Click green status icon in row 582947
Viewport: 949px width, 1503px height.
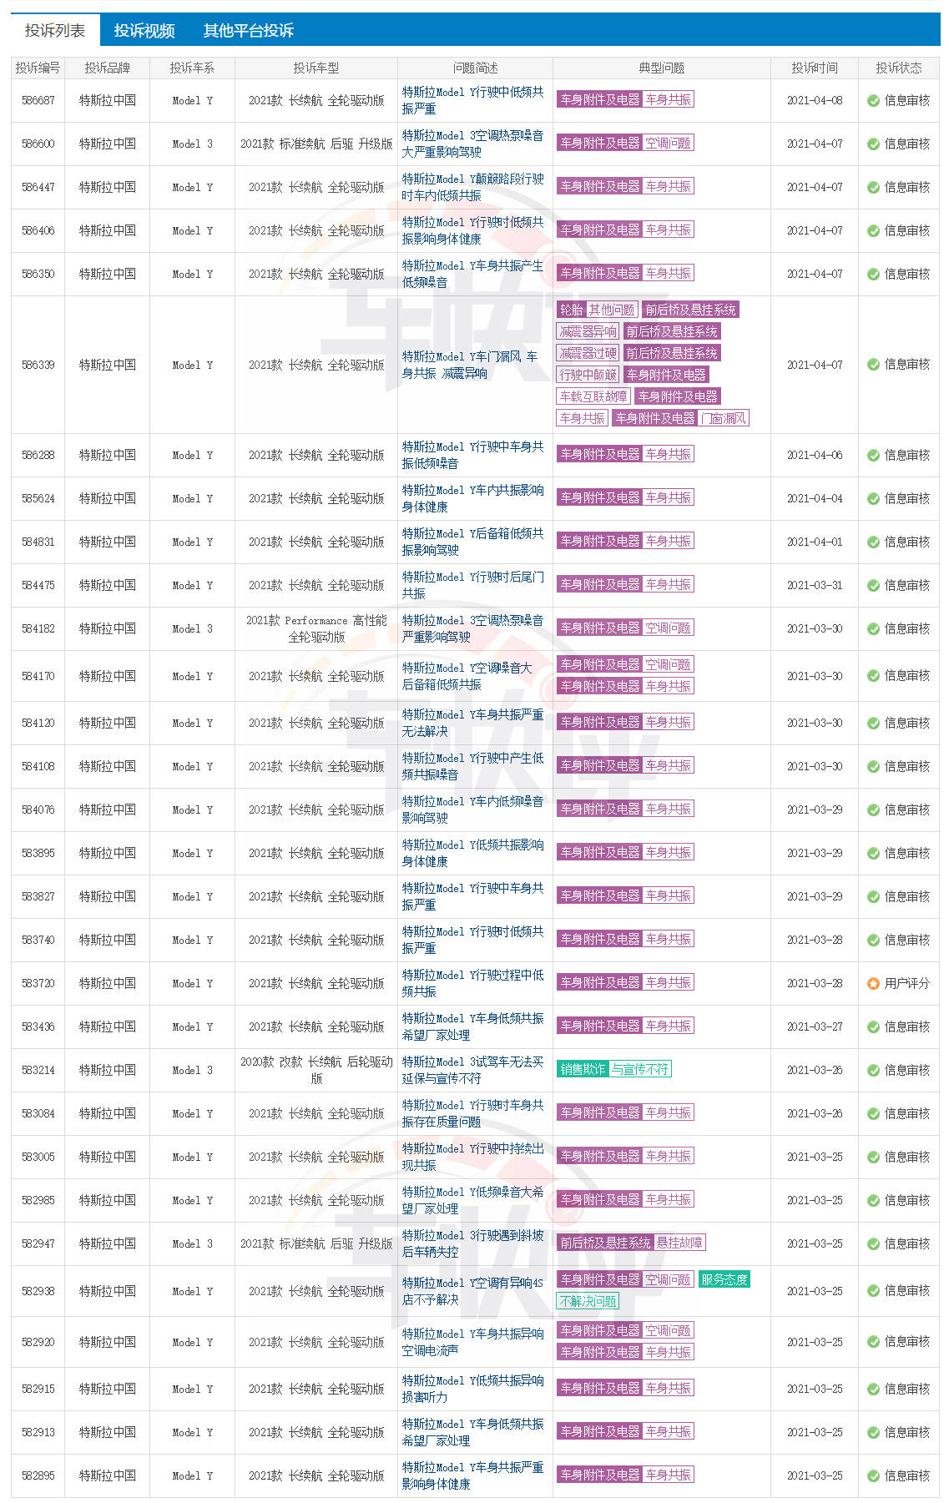coord(873,1244)
